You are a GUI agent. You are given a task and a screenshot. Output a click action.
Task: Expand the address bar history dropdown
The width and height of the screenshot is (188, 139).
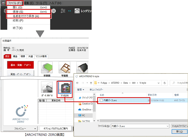(x=159, y=83)
